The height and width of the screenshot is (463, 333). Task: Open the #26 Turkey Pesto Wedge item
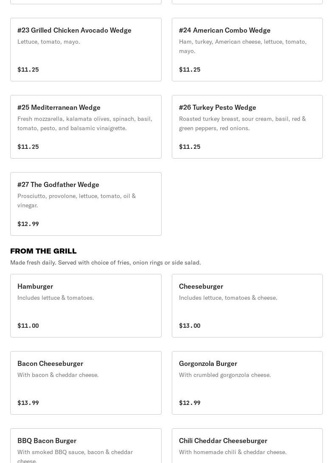247,126
